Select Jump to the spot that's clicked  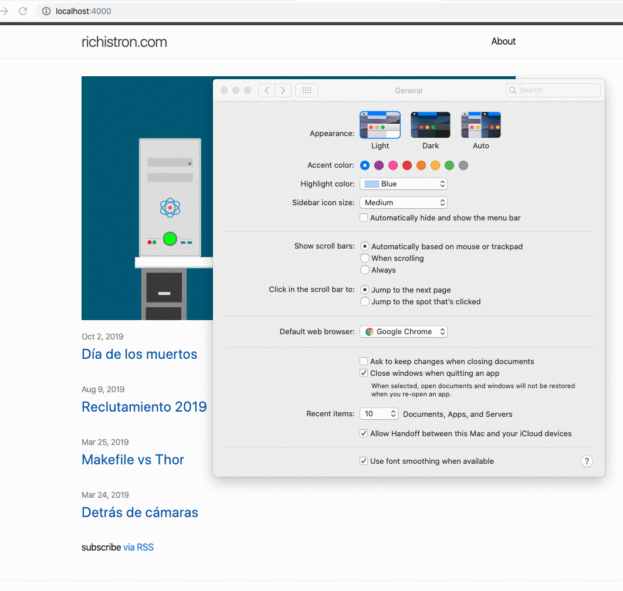click(365, 301)
